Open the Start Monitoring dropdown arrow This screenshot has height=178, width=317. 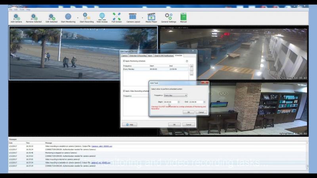tap(78, 18)
